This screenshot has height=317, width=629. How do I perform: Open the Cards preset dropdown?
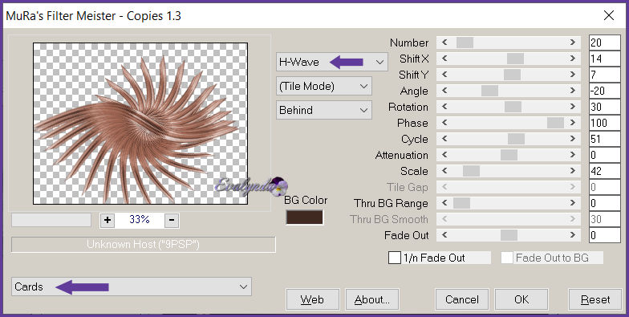132,287
